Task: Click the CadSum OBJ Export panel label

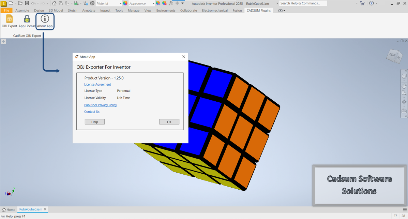Action: [x=27, y=36]
